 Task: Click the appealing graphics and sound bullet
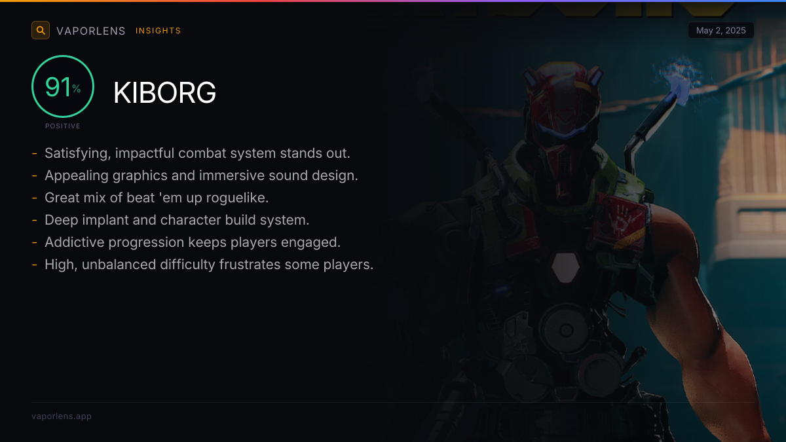(x=201, y=175)
